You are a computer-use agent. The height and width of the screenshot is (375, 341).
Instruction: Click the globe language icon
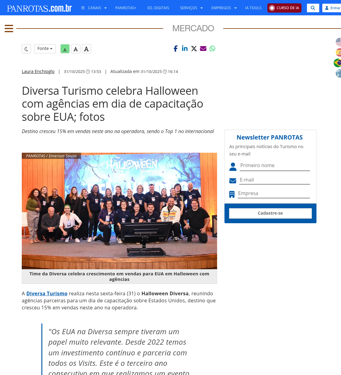coord(338,73)
